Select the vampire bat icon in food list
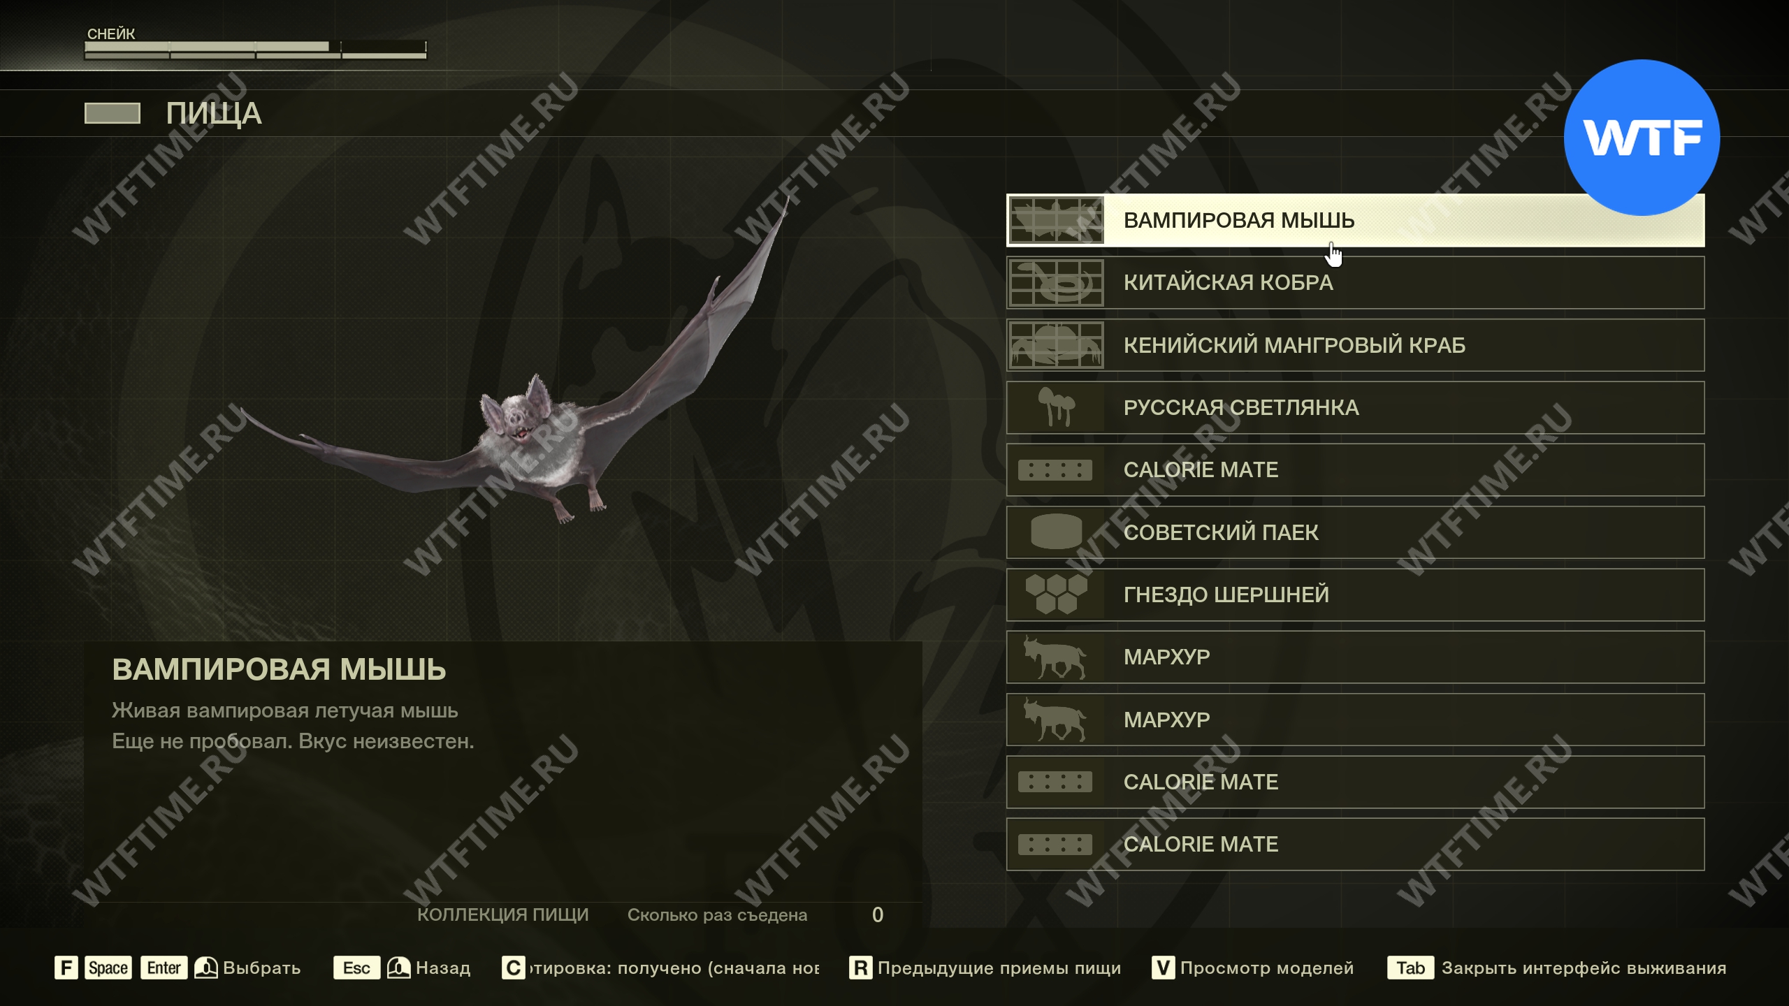1789x1006 pixels. click(x=1056, y=220)
